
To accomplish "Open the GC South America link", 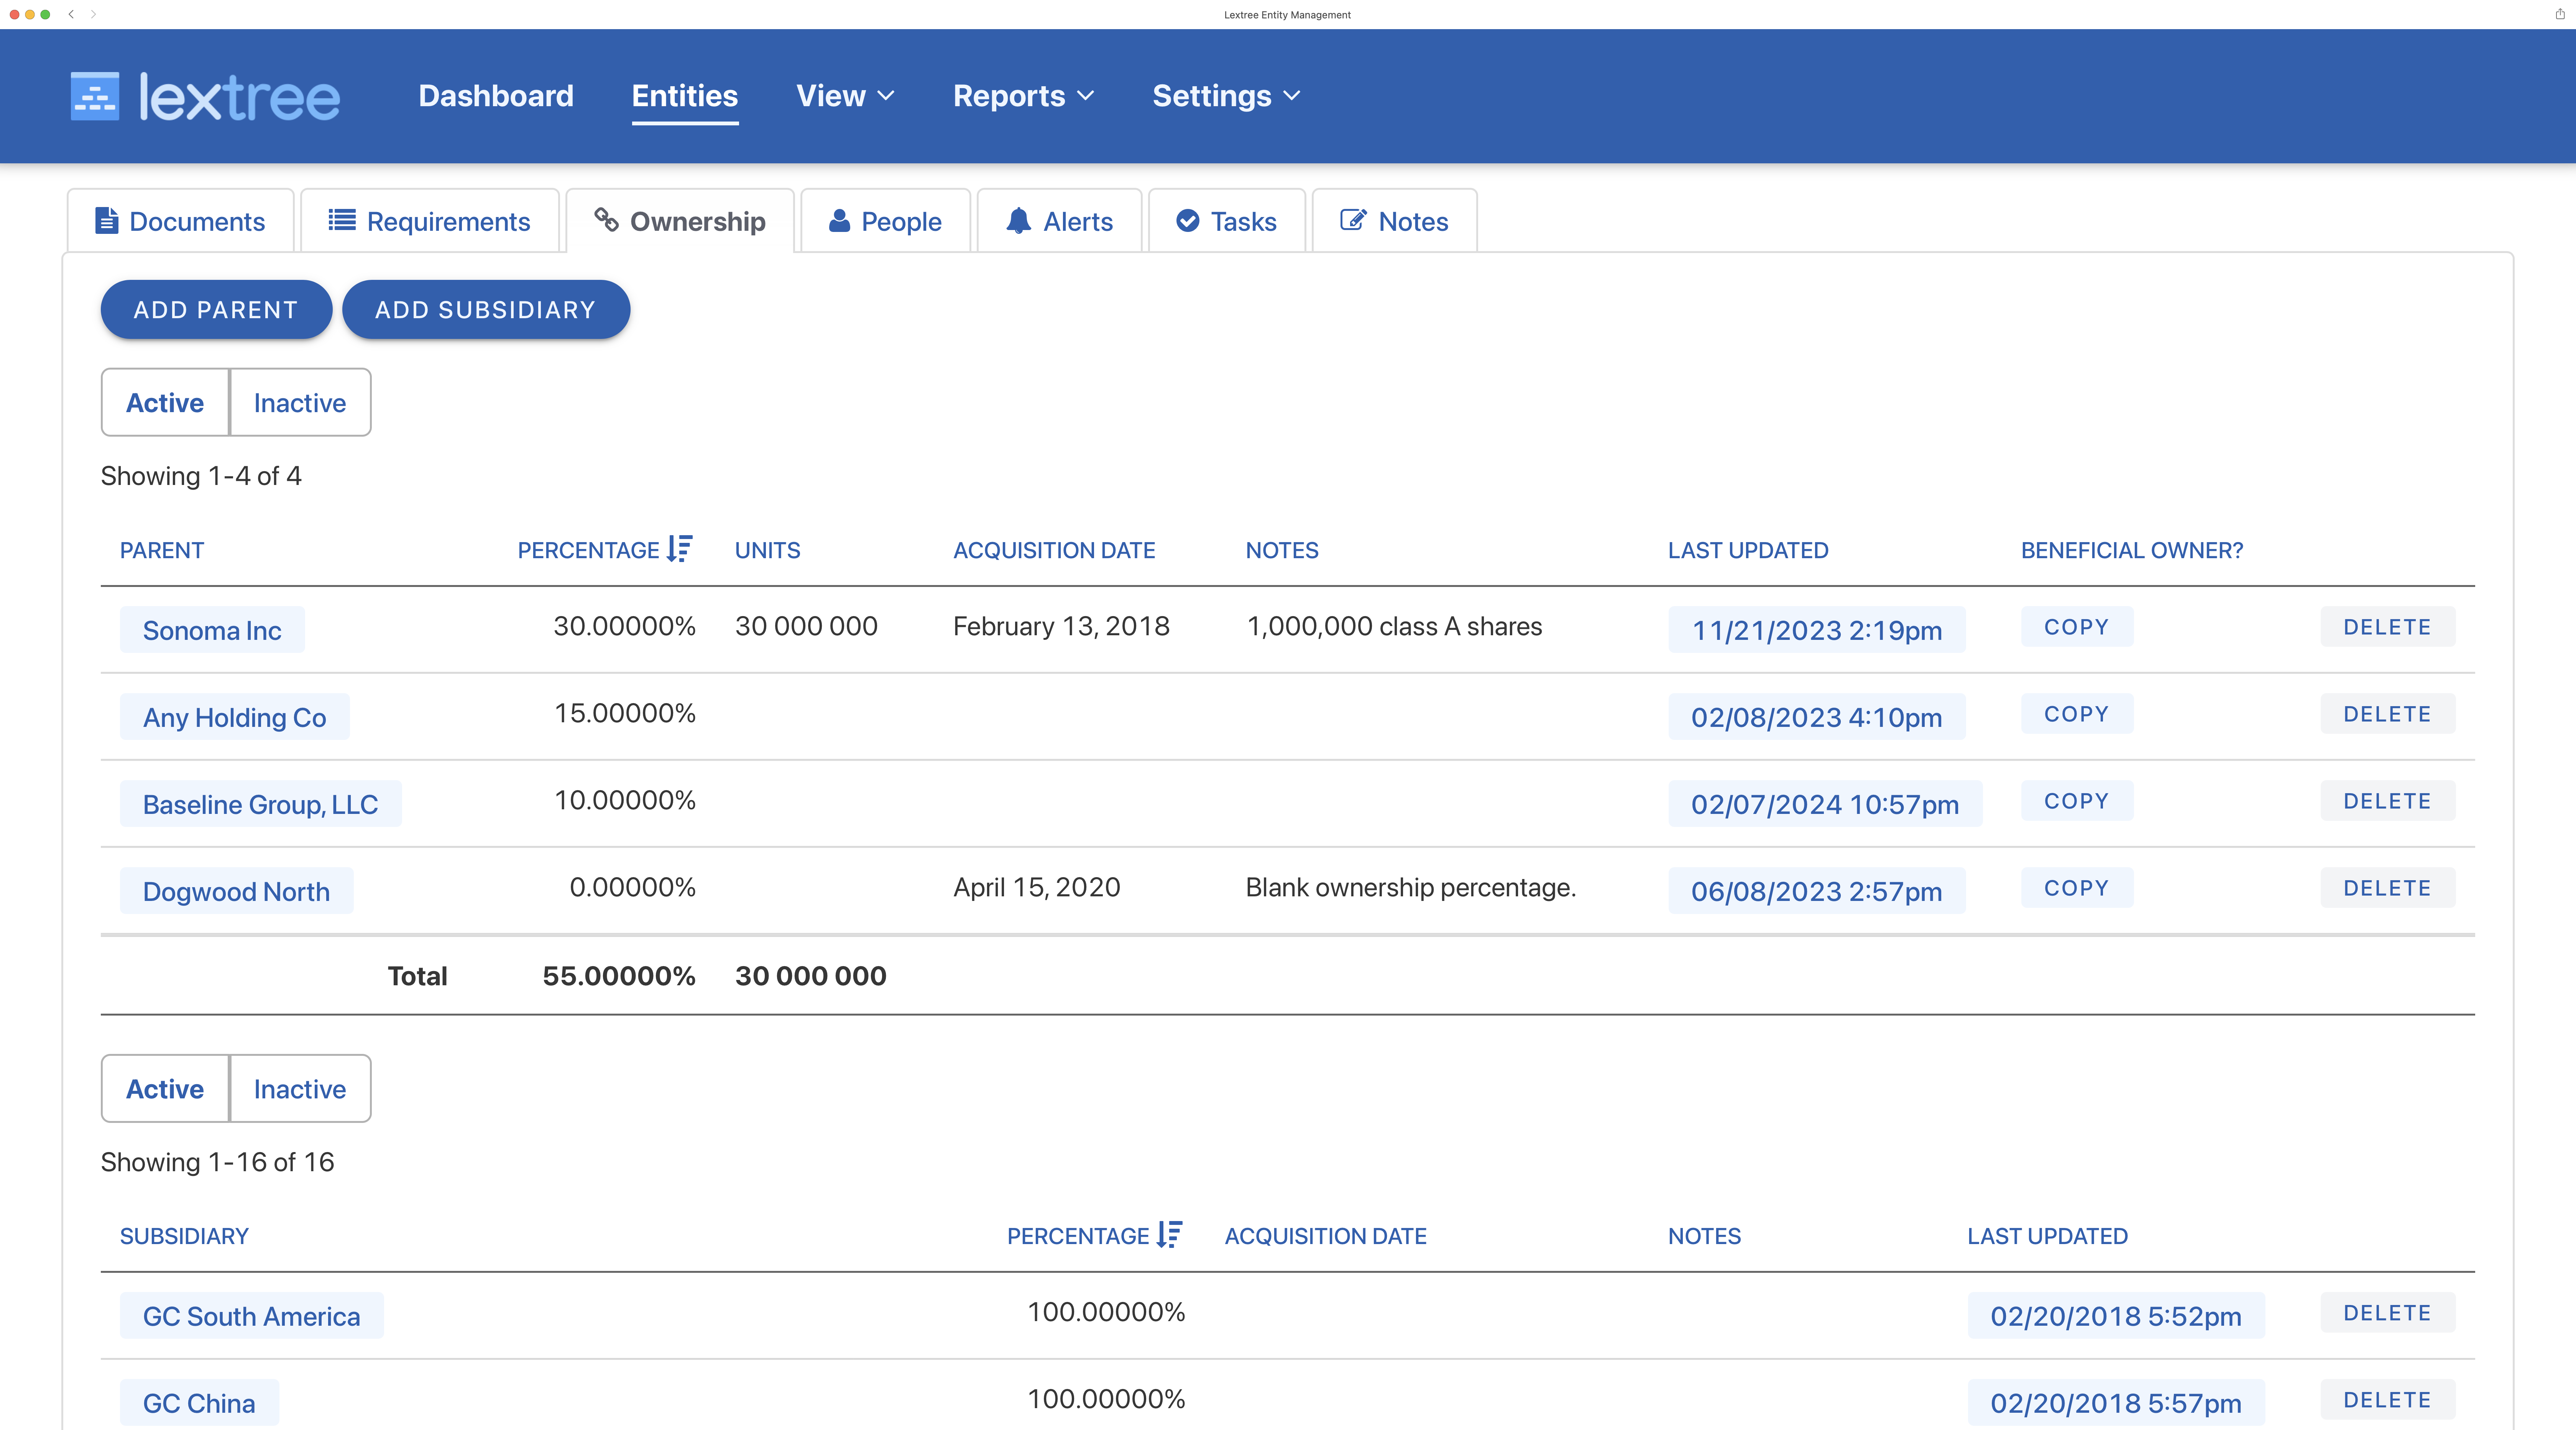I will pyautogui.click(x=252, y=1316).
